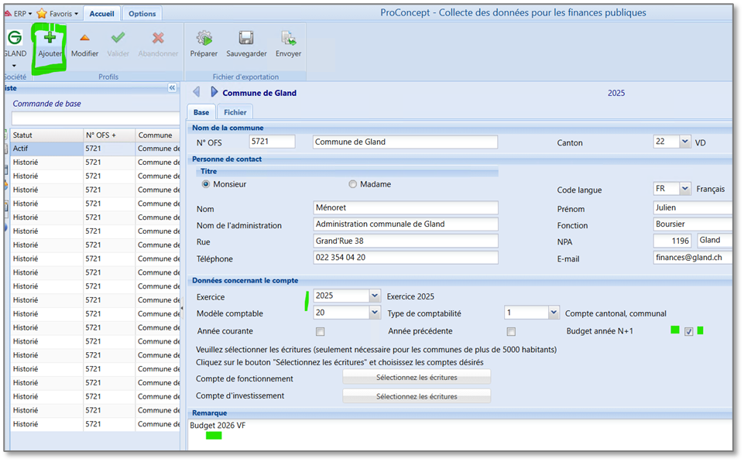
Task: Go to next record with right arrow
Action: click(x=214, y=92)
